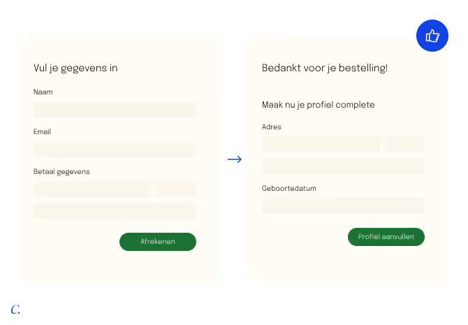This screenshot has height=325, width=468.
Task: Click the Betaal gegevens label
Action: point(61,172)
